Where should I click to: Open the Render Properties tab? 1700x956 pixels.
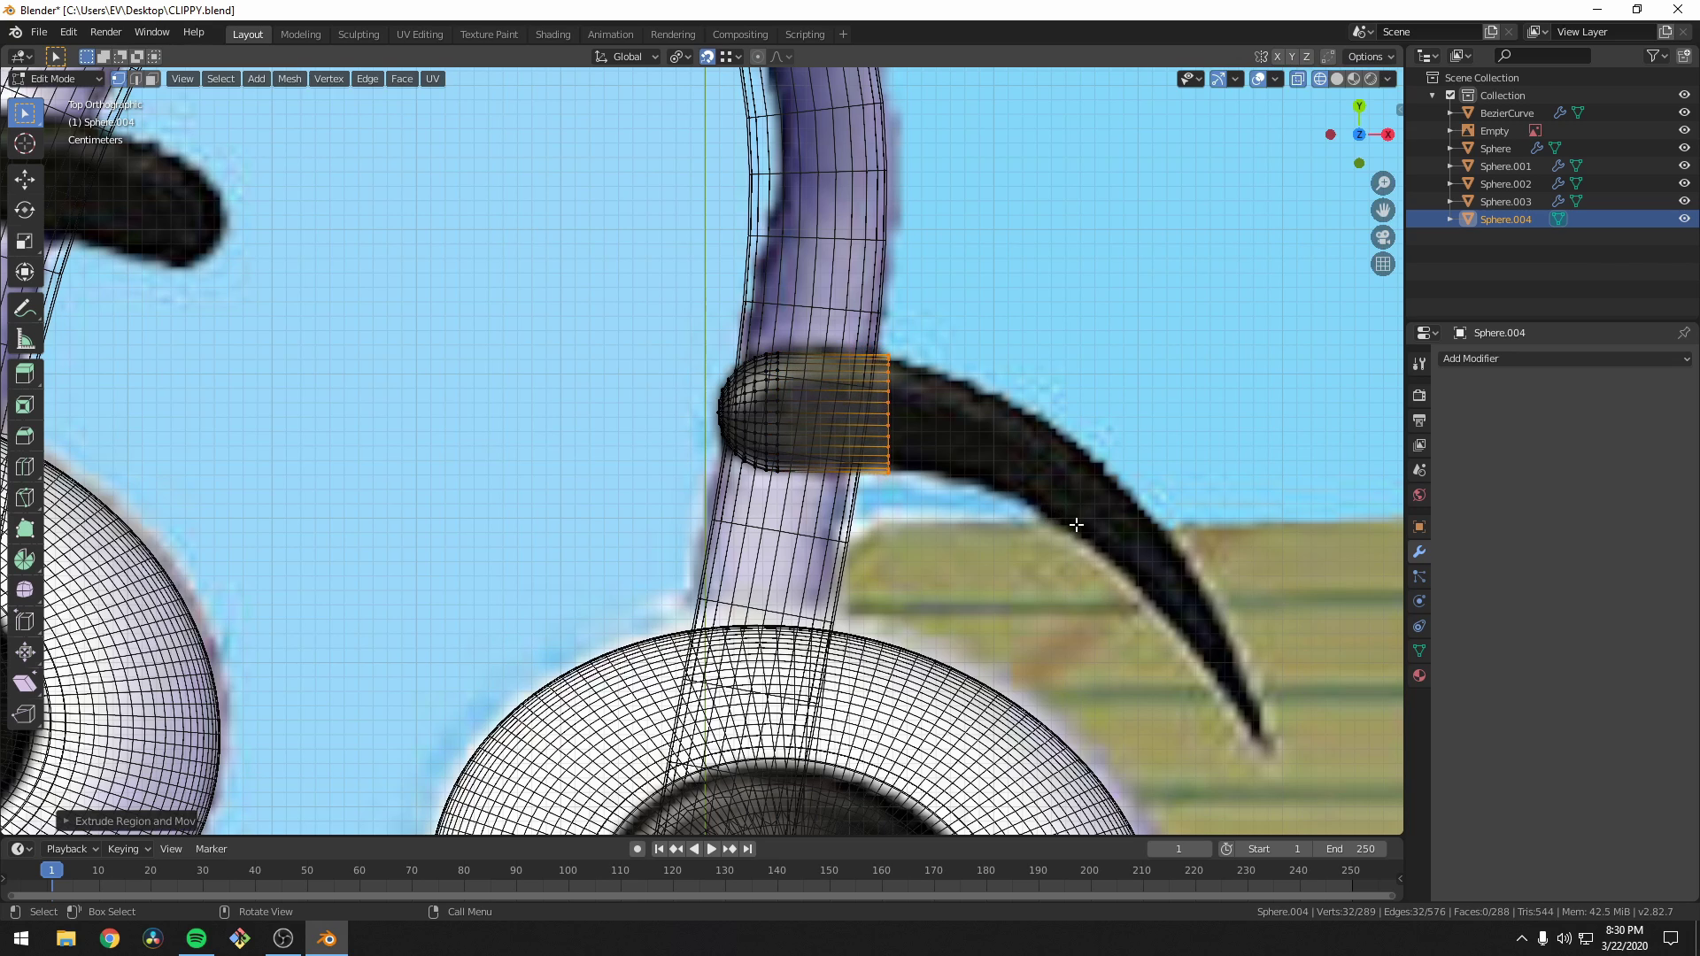[x=1418, y=396]
